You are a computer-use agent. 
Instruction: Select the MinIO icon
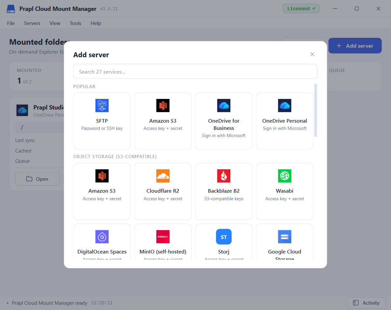click(x=163, y=237)
